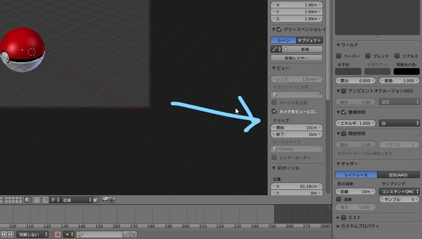Click the ワールド panel drag handle grip
422x239 pixels.
pos(417,45)
